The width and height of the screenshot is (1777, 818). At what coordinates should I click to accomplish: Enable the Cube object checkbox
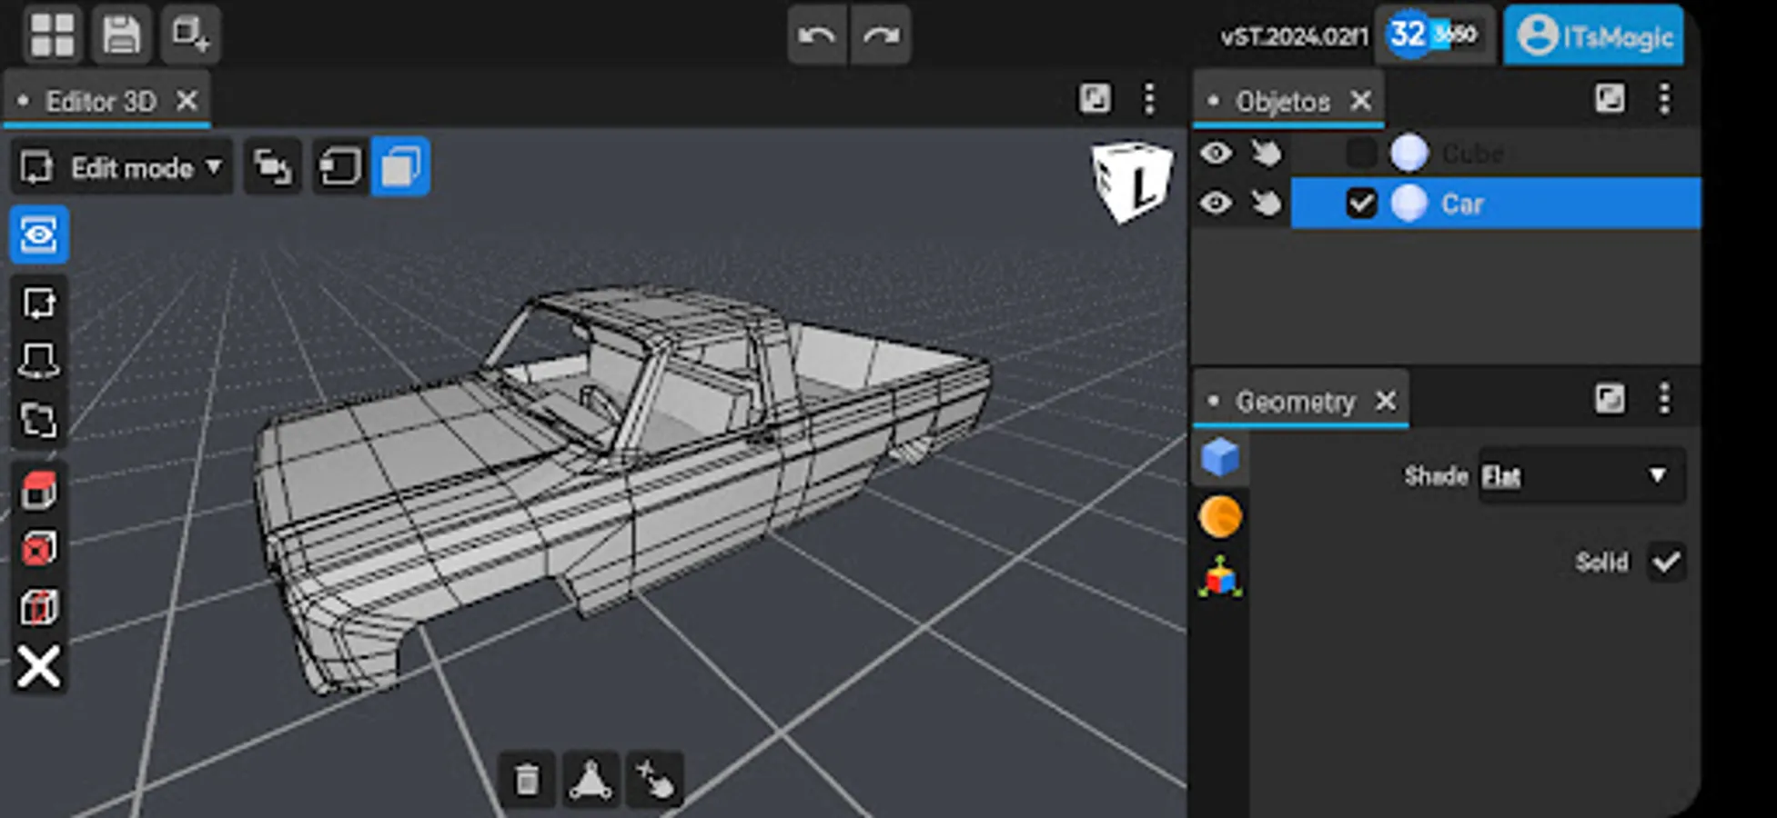(1361, 152)
